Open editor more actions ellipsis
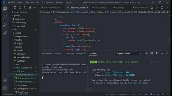Screen dimensions: 172x96 pos(167,7)
